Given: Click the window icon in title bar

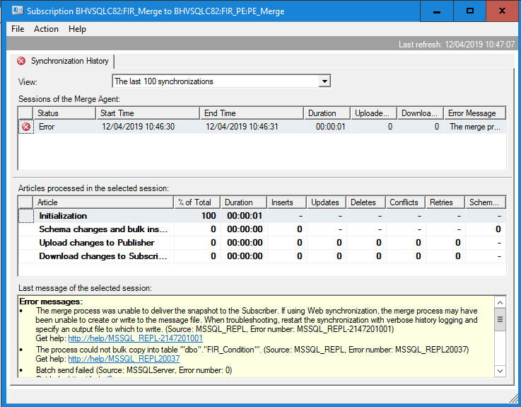Looking at the screenshot, I should pos(16,11).
